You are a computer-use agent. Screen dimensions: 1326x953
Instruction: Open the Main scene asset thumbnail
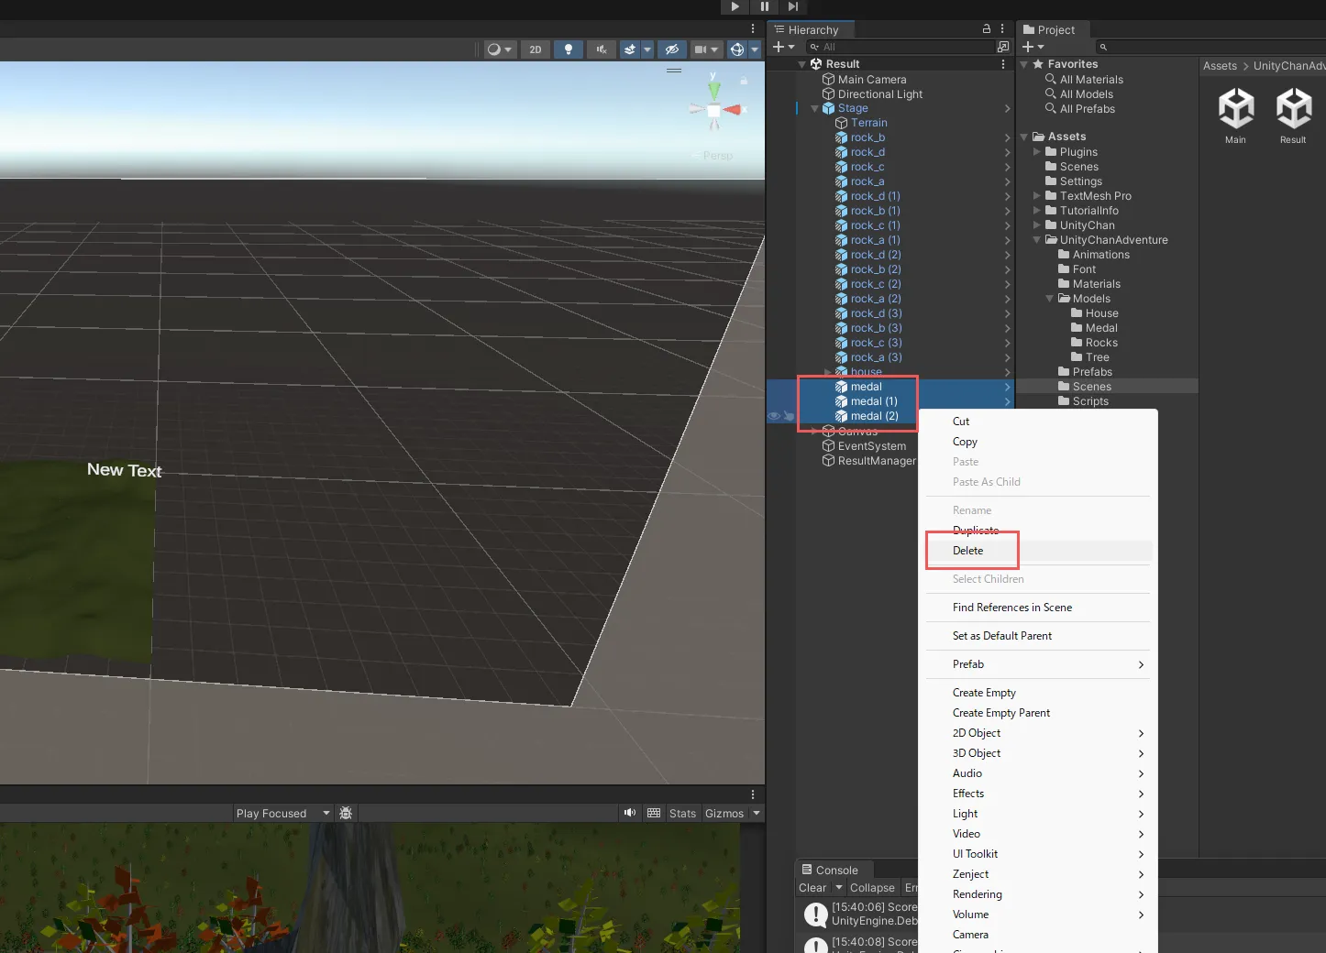pyautogui.click(x=1235, y=109)
